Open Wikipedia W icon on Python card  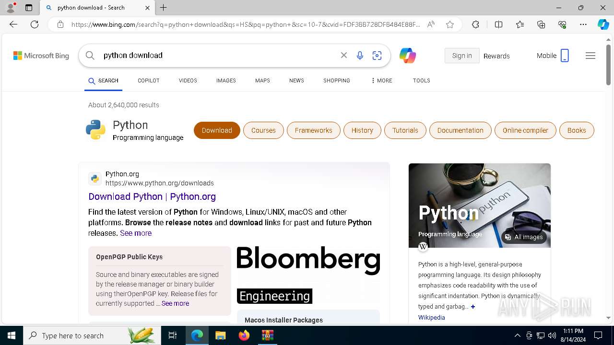[423, 247]
